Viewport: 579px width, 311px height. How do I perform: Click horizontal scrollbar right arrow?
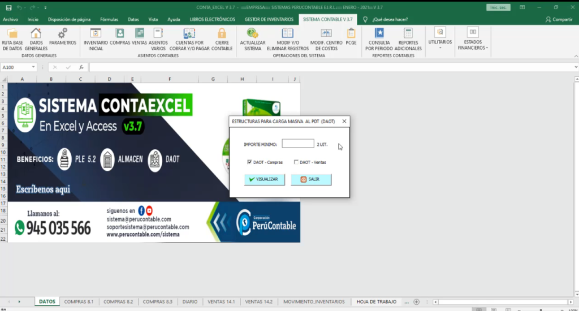pos(571,302)
